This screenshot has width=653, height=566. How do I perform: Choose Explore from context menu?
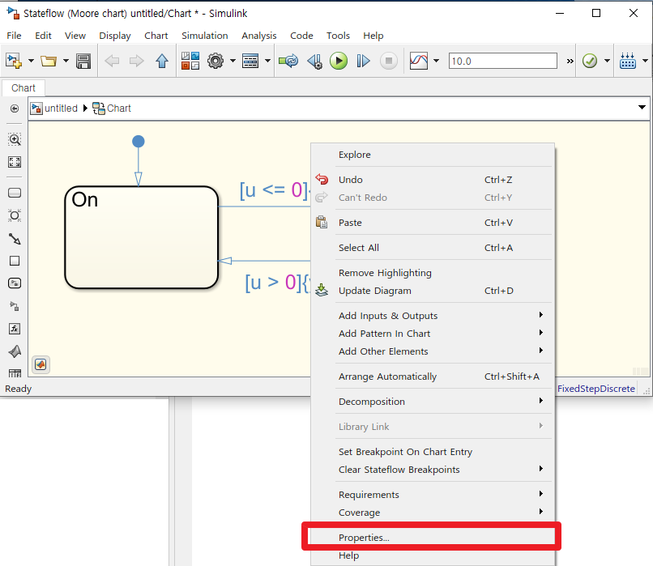tap(433, 155)
